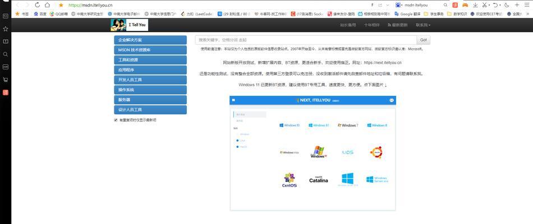Click the magnifier icon in browser search box
Image resolution: width=533 pixels, height=224 pixels.
point(445,5)
